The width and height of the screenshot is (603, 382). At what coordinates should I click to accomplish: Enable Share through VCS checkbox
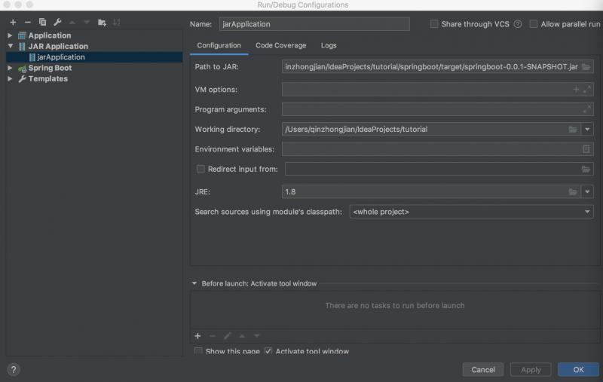[x=434, y=24]
